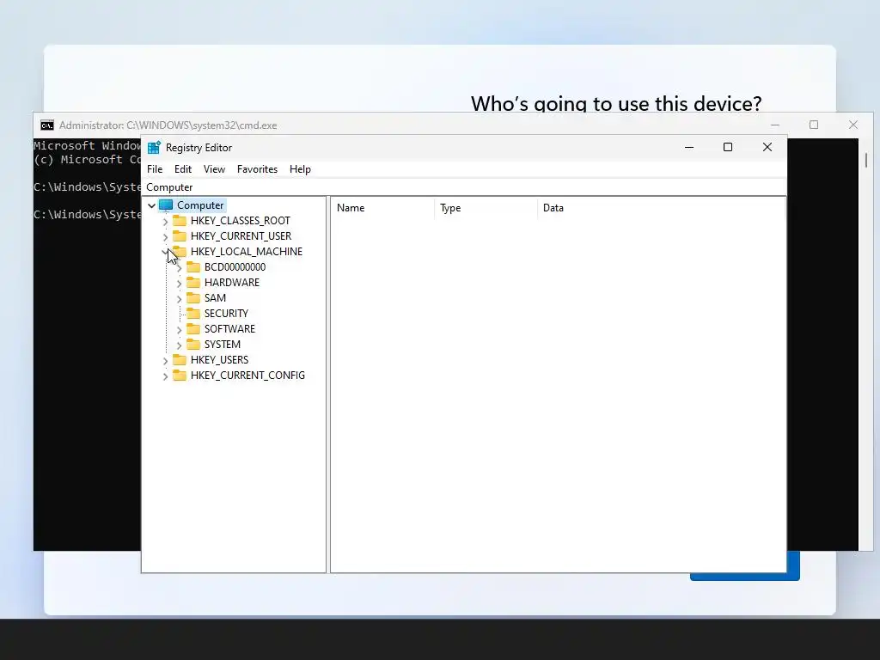The height and width of the screenshot is (660, 880).
Task: Click the HKEY_CLASSES_ROOT folder icon
Action: tap(180, 220)
